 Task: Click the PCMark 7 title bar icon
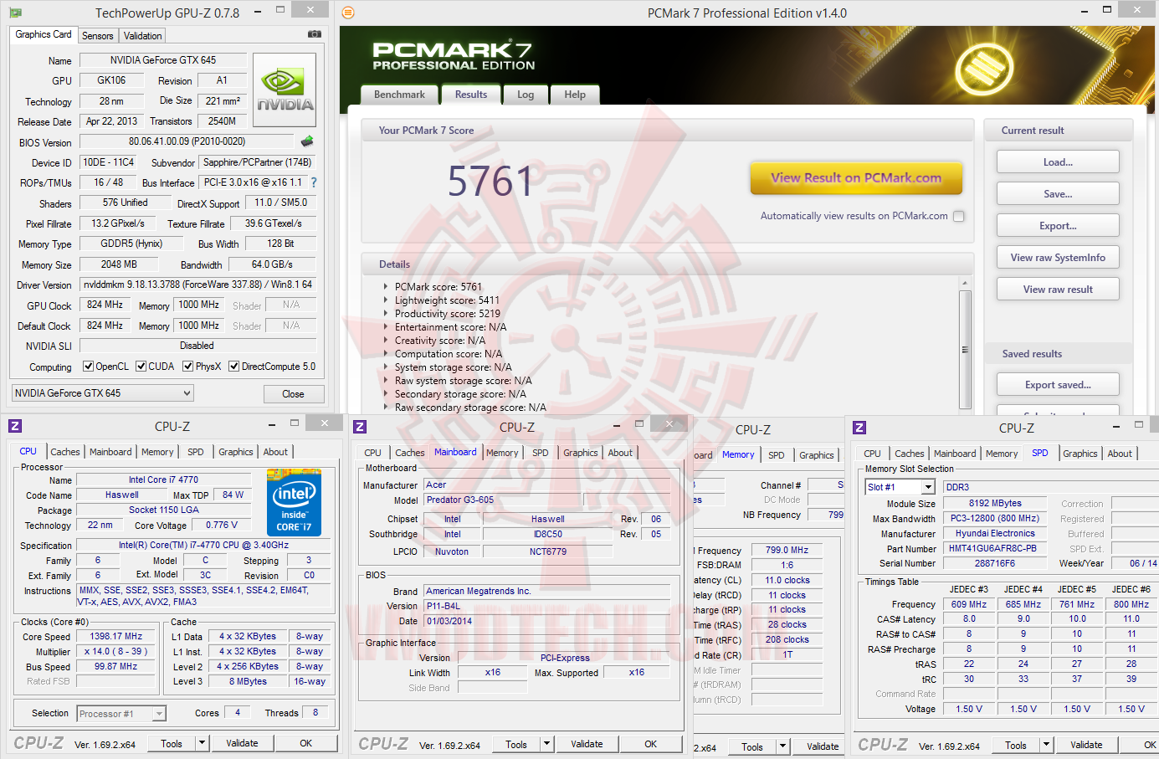[348, 13]
